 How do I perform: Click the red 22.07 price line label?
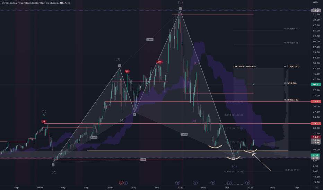point(316,123)
